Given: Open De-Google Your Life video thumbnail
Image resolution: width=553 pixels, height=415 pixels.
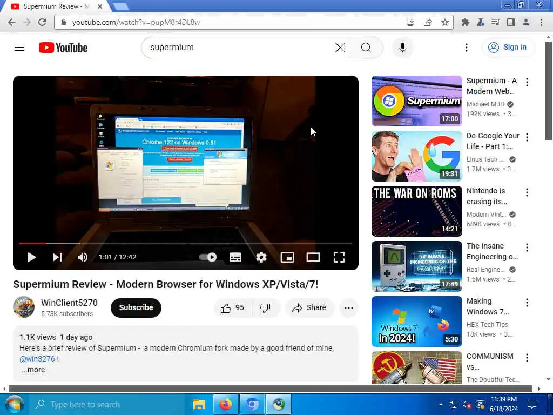Looking at the screenshot, I should click(x=416, y=156).
